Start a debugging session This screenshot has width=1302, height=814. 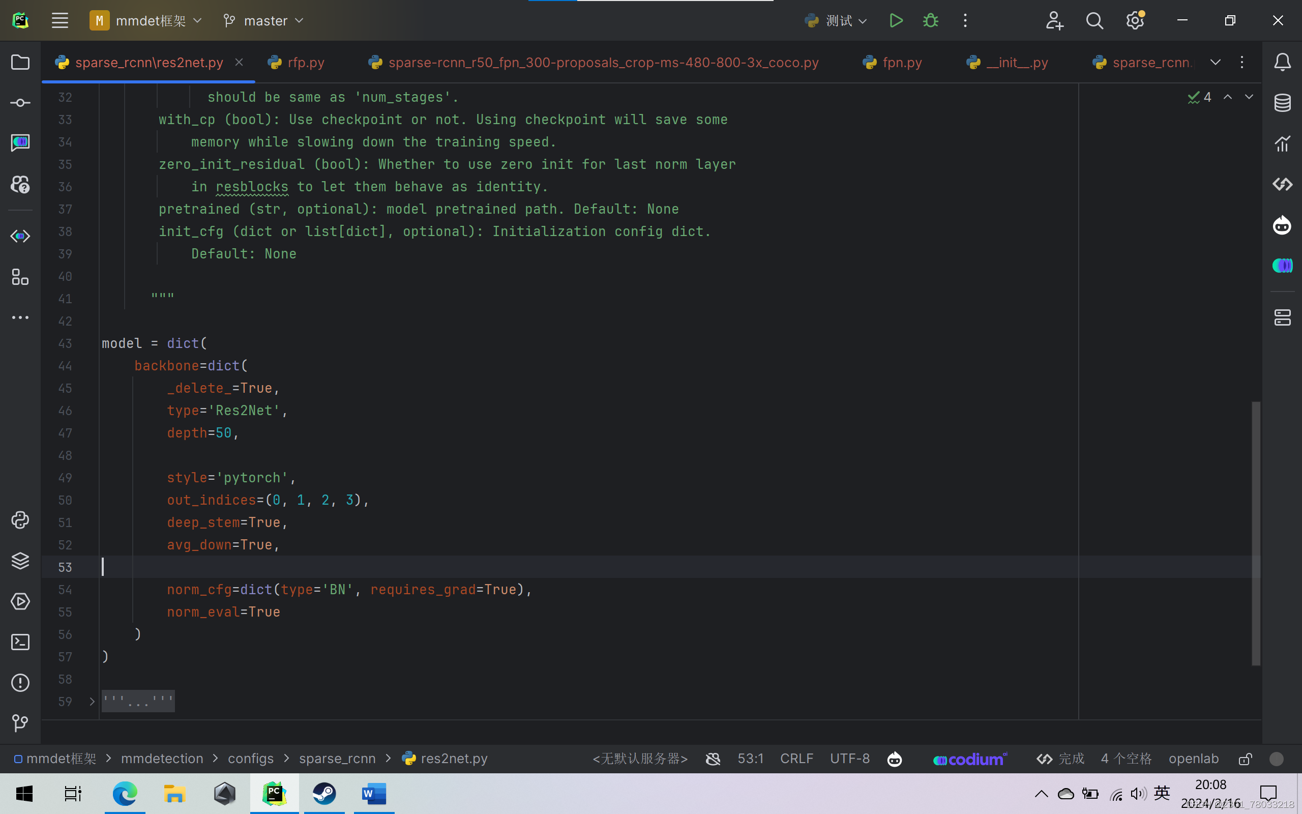pos(930,20)
